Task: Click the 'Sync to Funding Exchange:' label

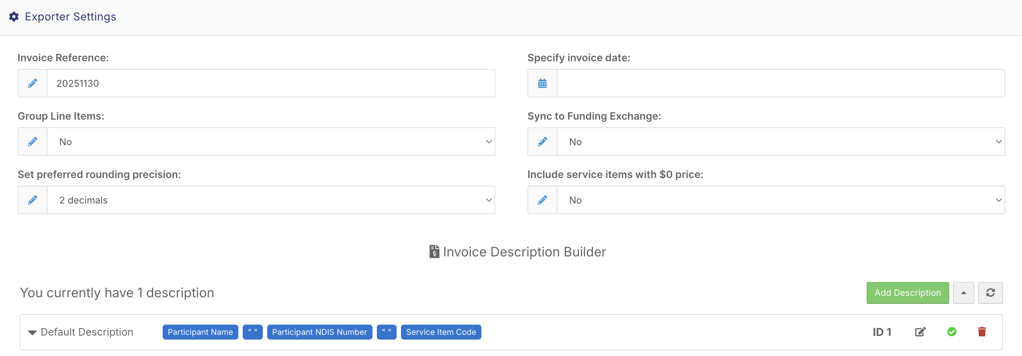Action: coord(594,116)
